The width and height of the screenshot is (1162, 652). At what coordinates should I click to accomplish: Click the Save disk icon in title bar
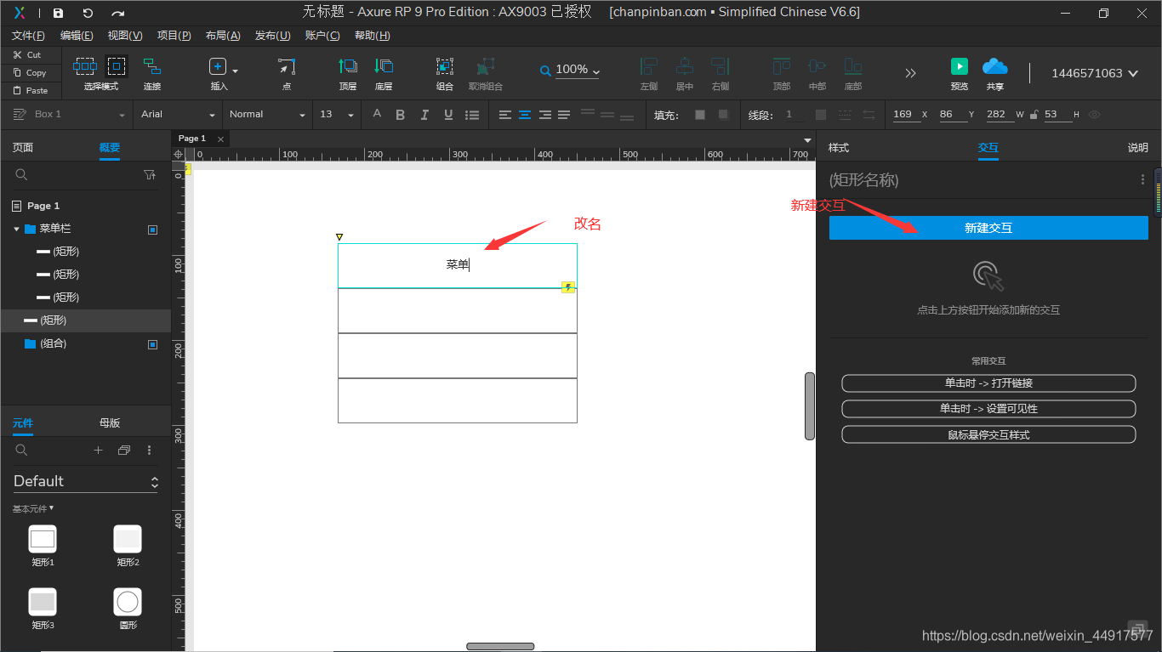pyautogui.click(x=58, y=13)
